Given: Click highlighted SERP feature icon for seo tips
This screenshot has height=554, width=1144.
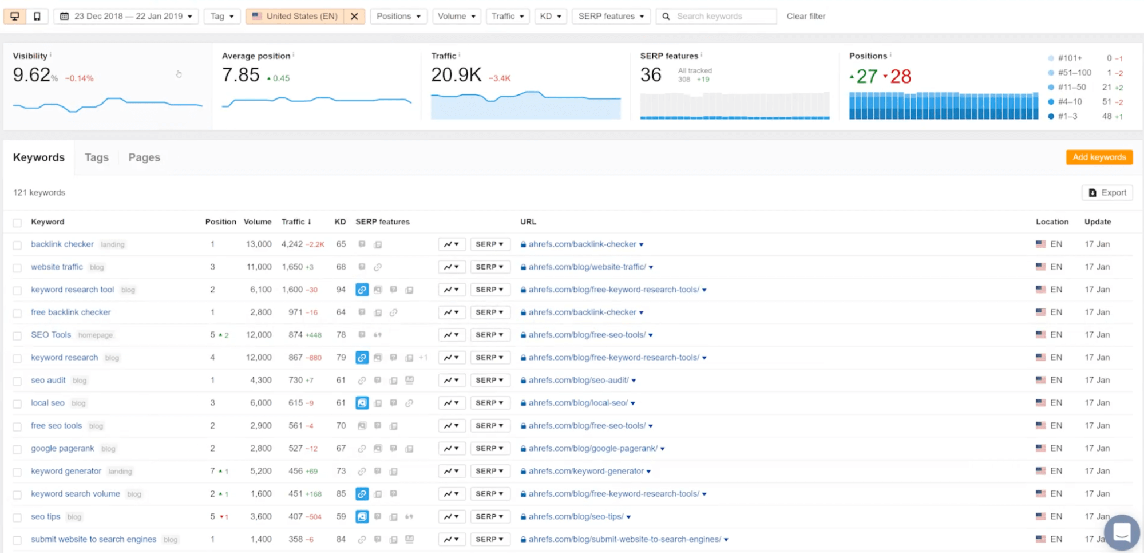Looking at the screenshot, I should [362, 517].
